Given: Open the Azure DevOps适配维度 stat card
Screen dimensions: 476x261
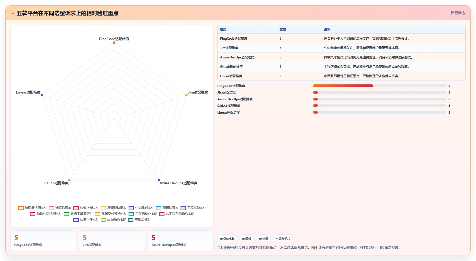Looking at the screenshot, I should [181, 240].
